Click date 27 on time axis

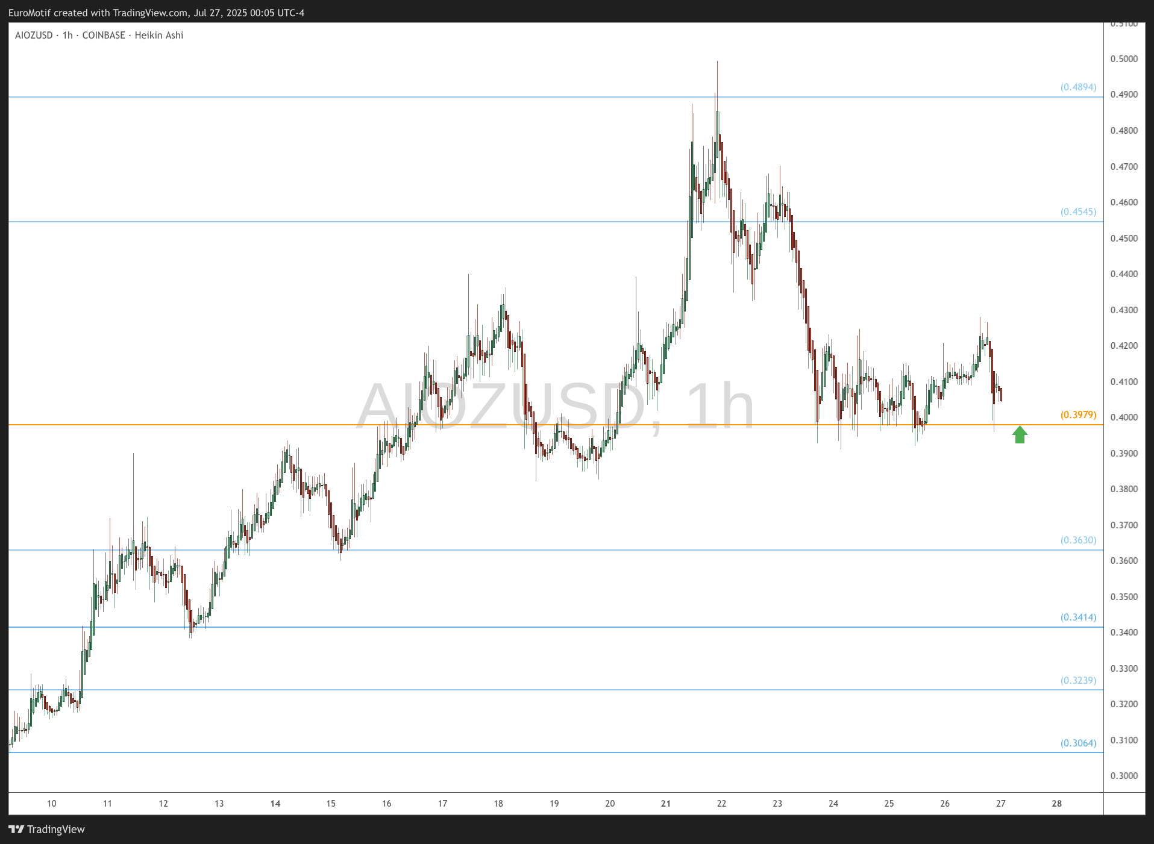pyautogui.click(x=1001, y=804)
